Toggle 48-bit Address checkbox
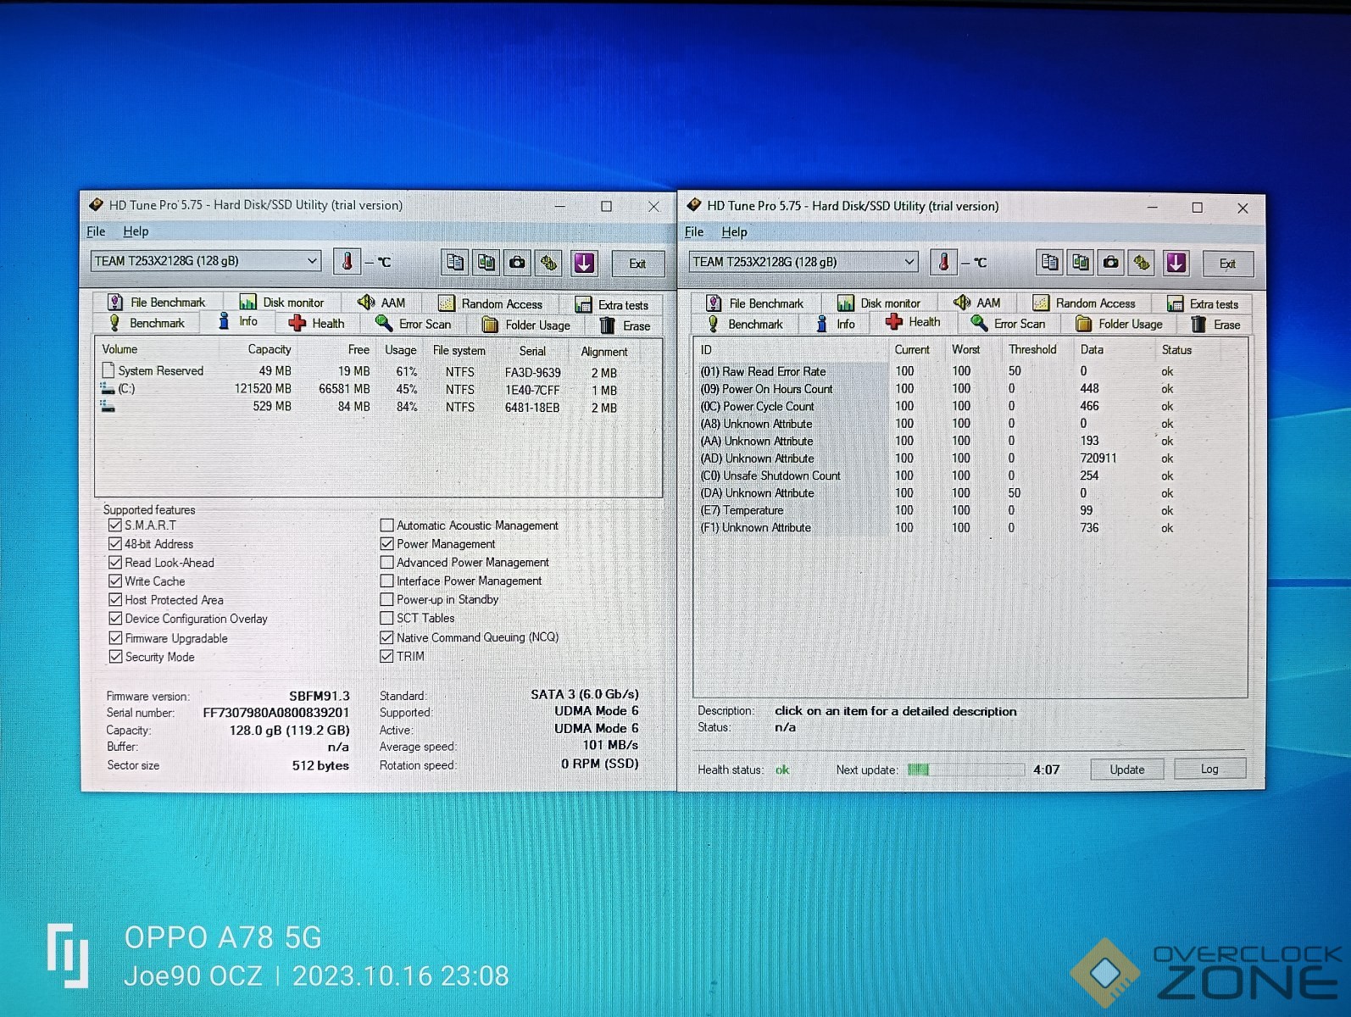 [115, 543]
